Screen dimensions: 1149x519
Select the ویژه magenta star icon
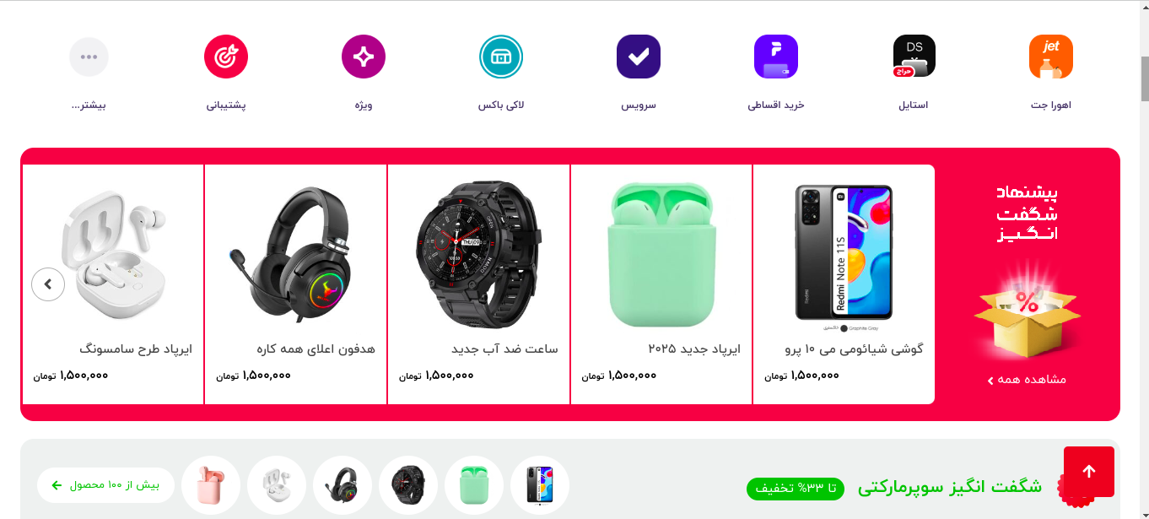click(364, 57)
